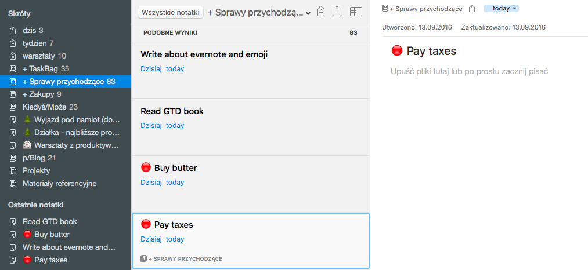
Task: Click the share icon in note list toolbar
Action: click(x=337, y=11)
